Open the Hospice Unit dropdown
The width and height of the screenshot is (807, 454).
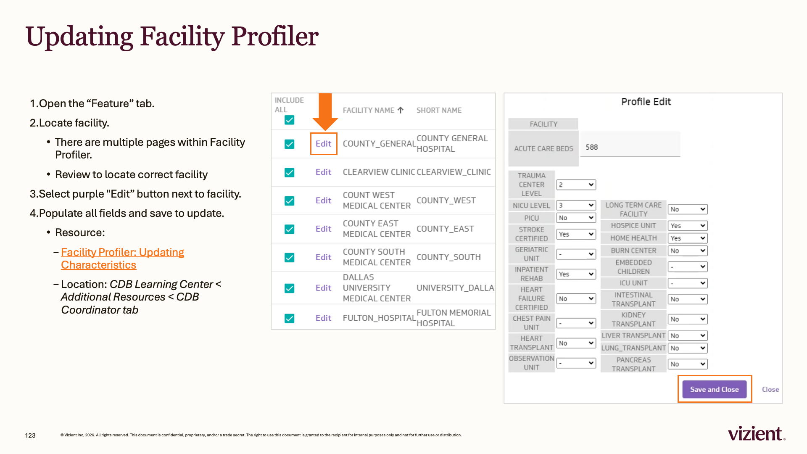coord(688,226)
